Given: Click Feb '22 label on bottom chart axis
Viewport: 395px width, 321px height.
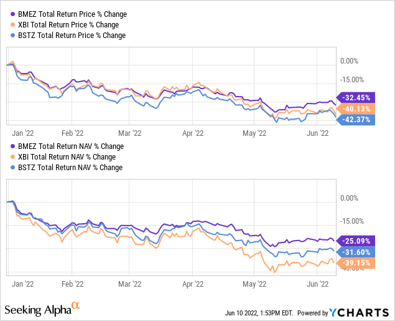Looking at the screenshot, I should (x=73, y=284).
